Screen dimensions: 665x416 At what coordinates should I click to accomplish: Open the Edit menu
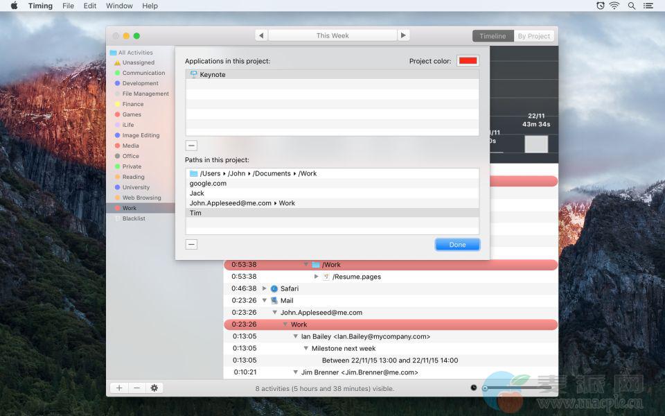coord(90,6)
